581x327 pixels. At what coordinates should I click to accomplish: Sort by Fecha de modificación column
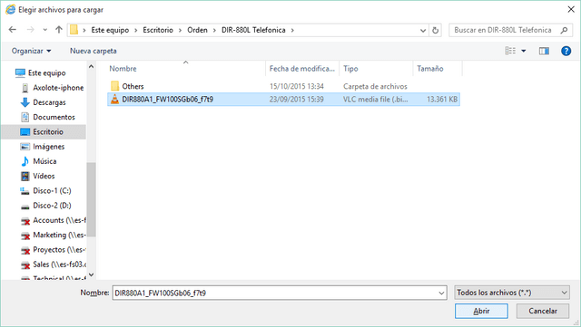coord(302,69)
